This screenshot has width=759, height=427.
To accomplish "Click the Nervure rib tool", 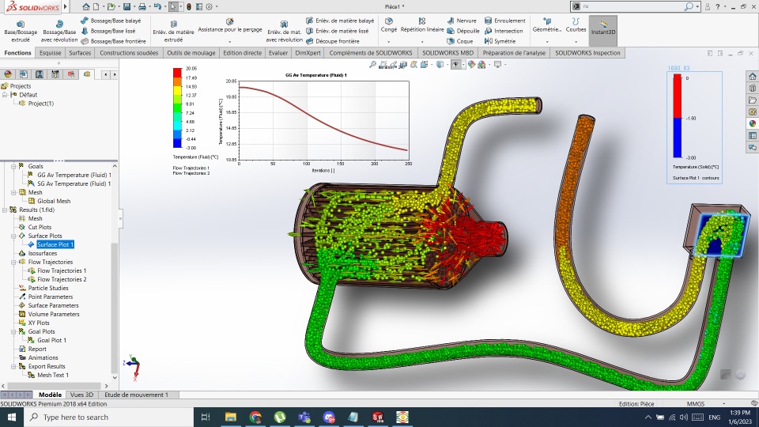I will click(x=462, y=21).
